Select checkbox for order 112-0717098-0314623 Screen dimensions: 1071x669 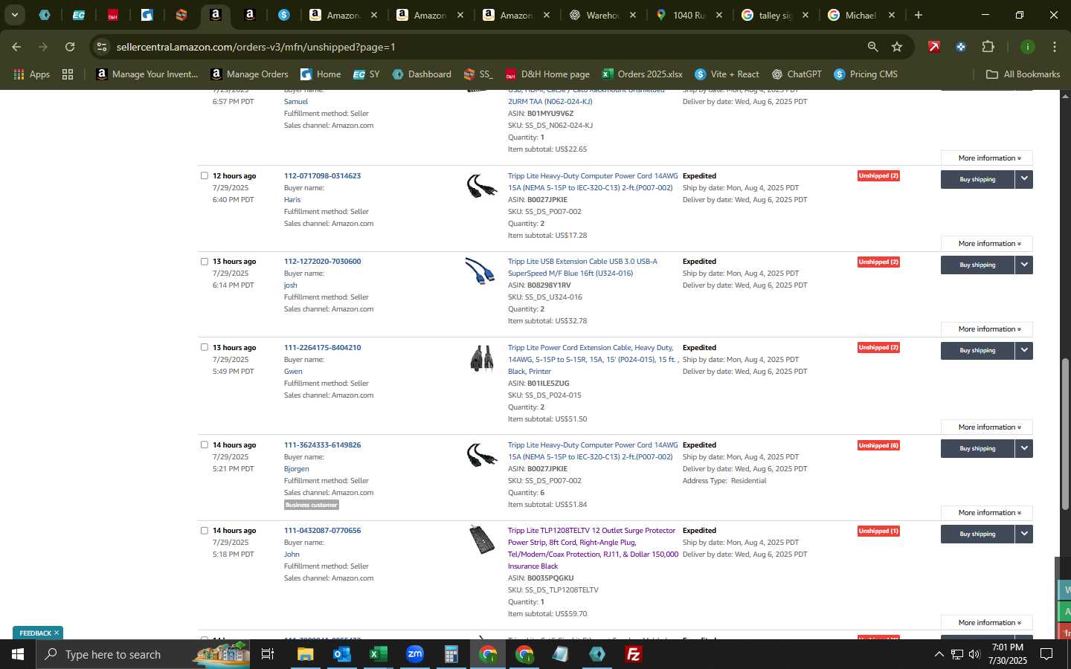[x=204, y=175]
